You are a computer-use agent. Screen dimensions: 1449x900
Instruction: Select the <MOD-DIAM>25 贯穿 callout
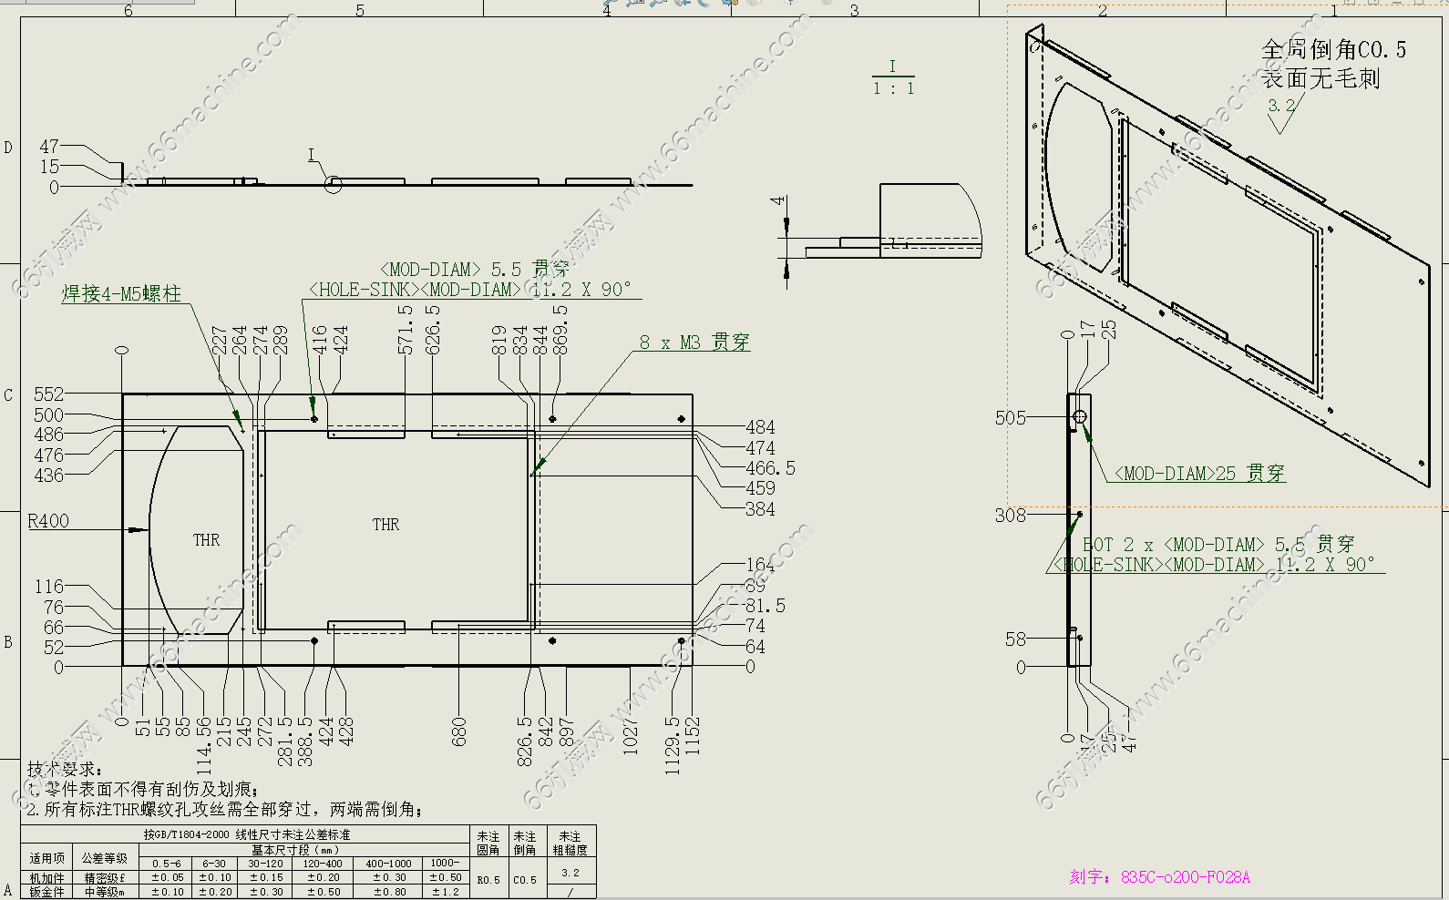point(1199,474)
